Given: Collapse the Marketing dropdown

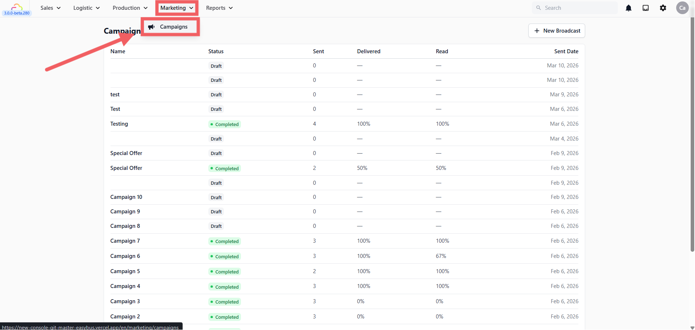Looking at the screenshot, I should (x=177, y=8).
